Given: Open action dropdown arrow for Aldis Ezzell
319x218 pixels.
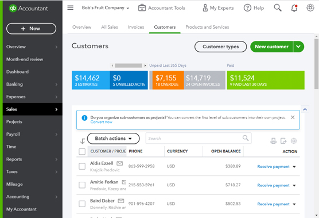Looking at the screenshot, I should click(x=294, y=167).
